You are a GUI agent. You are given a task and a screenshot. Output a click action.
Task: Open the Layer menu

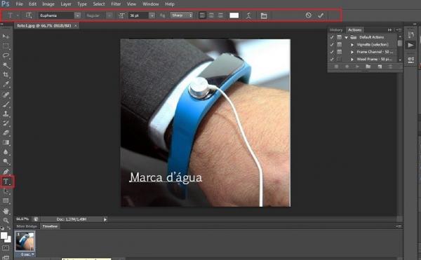(x=66, y=4)
